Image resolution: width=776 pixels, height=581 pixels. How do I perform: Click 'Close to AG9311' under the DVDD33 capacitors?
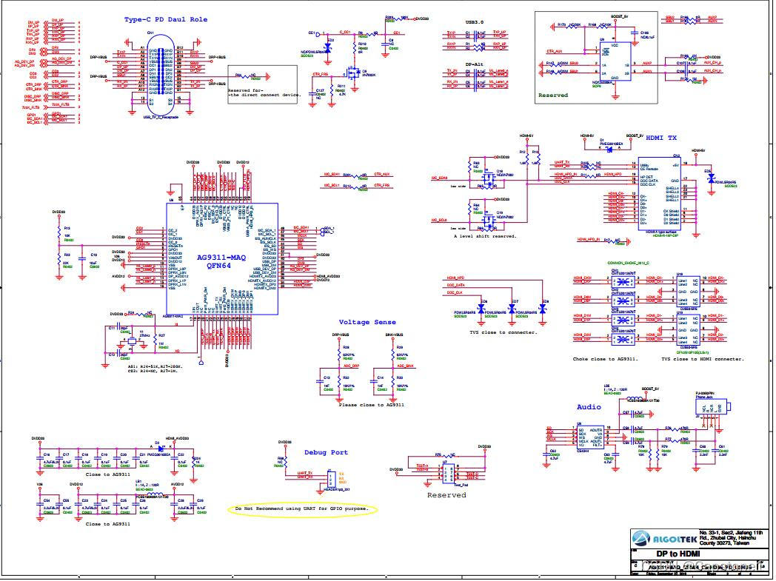tap(107, 474)
